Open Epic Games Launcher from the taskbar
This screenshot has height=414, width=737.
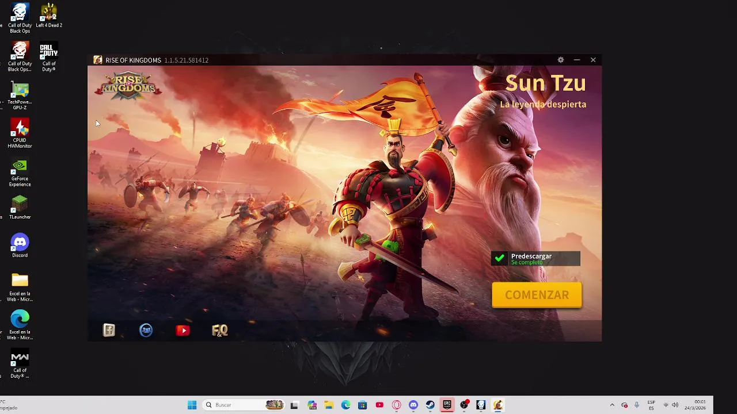447,405
